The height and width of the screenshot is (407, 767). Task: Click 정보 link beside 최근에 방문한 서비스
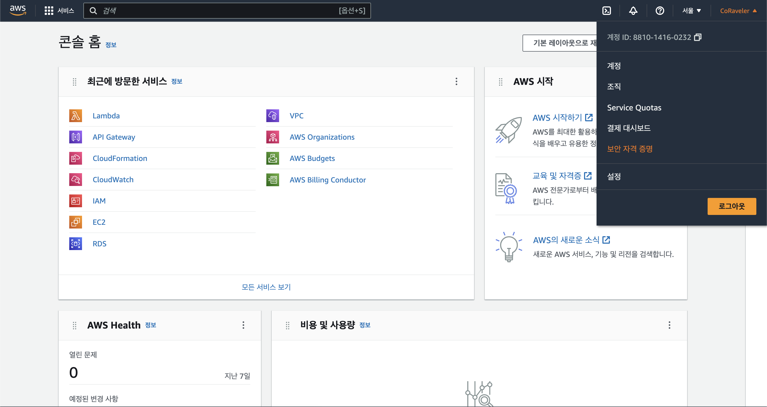[x=177, y=81]
